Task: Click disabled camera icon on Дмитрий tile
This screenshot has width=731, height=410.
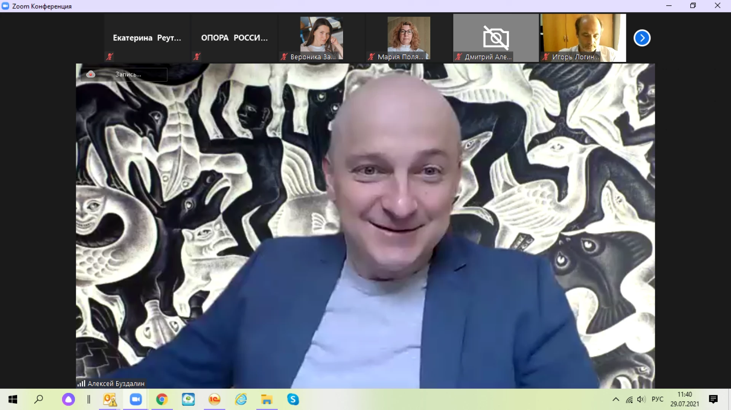Action: (496, 38)
